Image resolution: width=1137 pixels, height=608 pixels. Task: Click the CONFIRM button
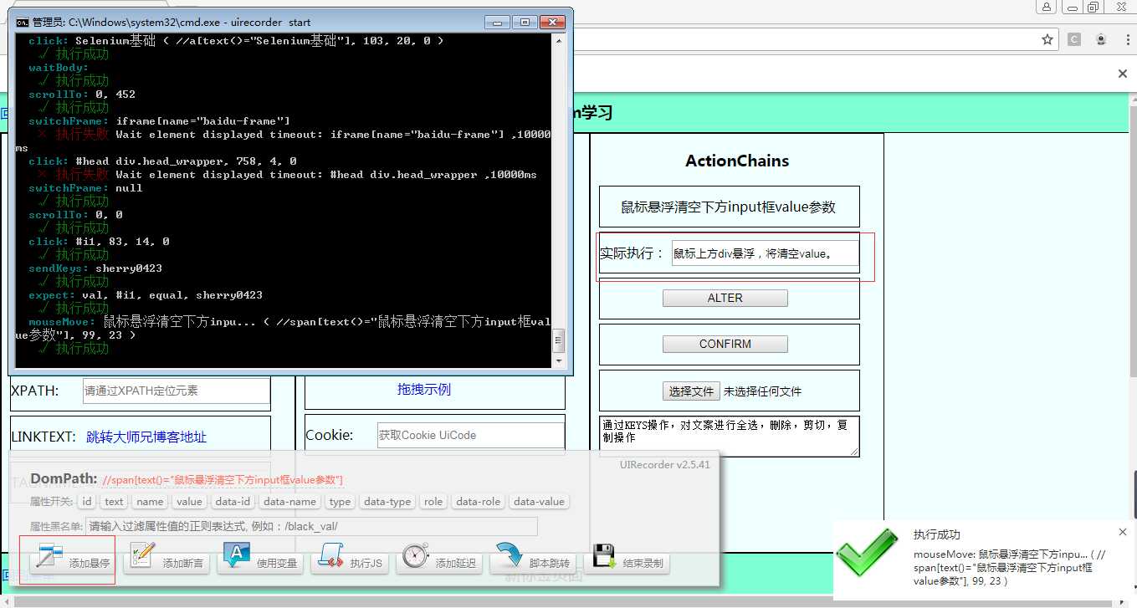pyautogui.click(x=725, y=344)
